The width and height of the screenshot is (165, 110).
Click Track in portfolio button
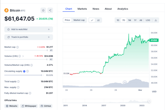29,37
